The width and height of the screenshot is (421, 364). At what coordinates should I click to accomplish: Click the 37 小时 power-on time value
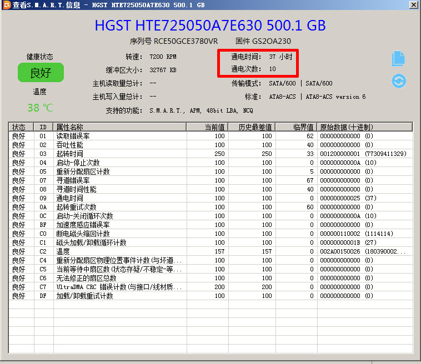[280, 57]
